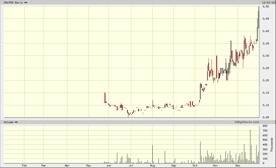Screen dimensions: 276x168
Task: Click the 0.45 price axis label
Action: [266, 19]
